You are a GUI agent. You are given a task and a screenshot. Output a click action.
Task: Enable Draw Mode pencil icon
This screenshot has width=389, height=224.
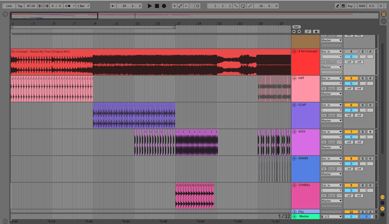338,6
